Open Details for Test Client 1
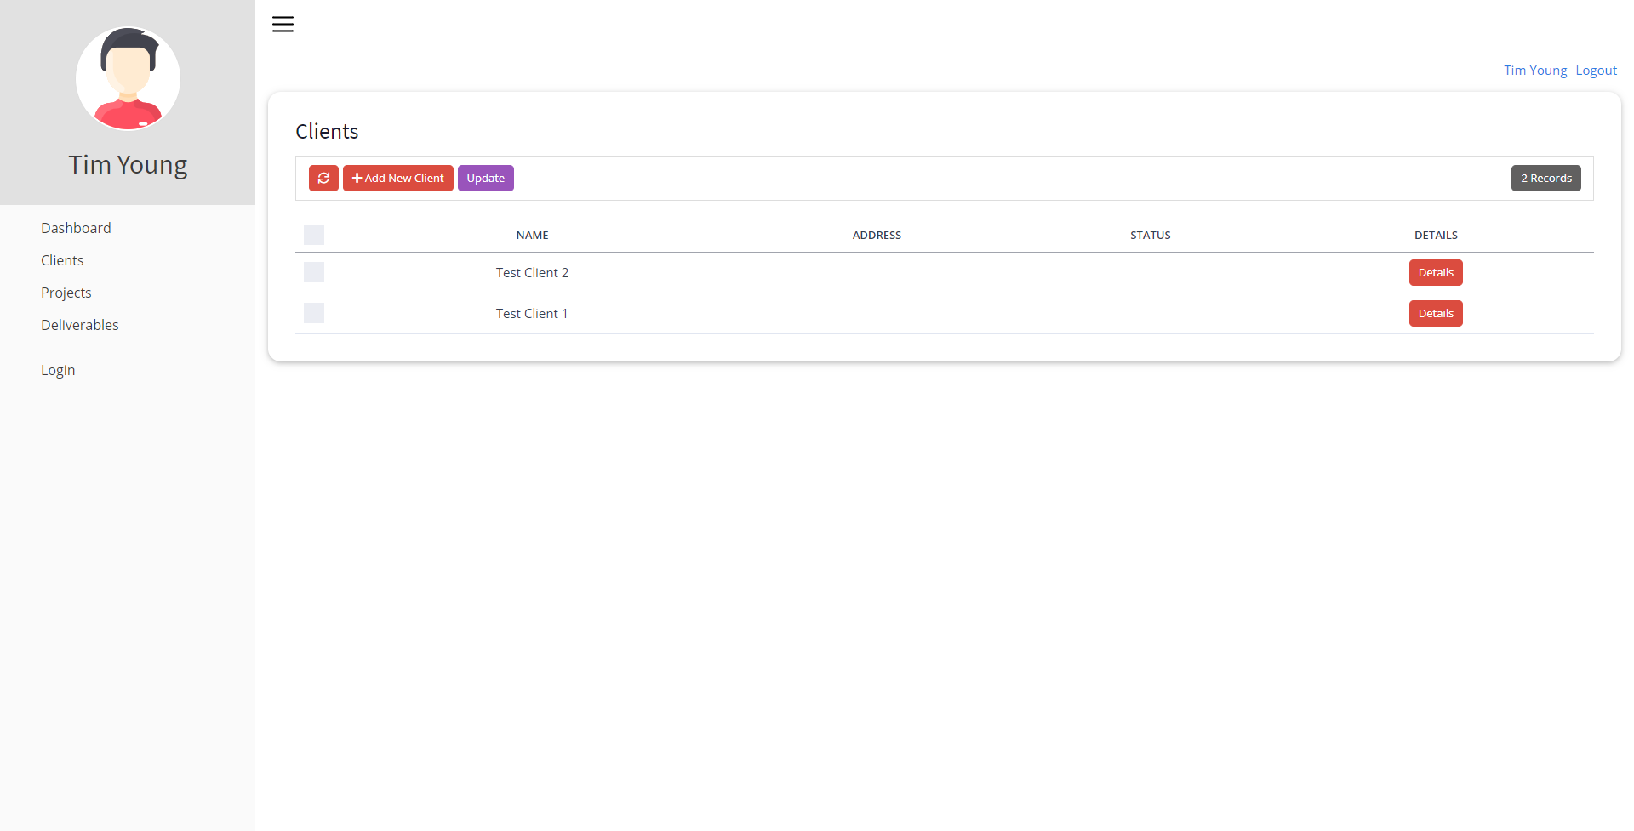Screen dimensions: 1634x831 pos(1436,314)
